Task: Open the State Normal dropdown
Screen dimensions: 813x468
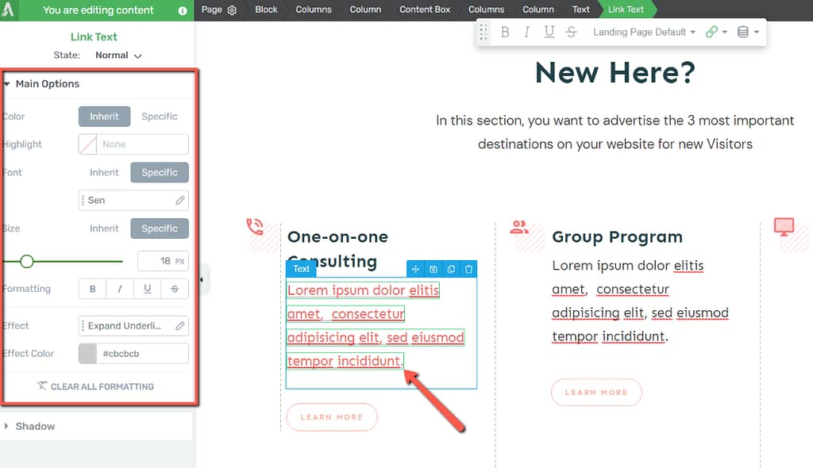Action: (x=118, y=56)
